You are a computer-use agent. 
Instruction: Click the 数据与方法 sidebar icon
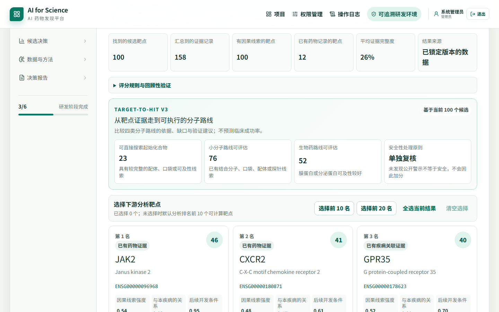[x=21, y=59]
